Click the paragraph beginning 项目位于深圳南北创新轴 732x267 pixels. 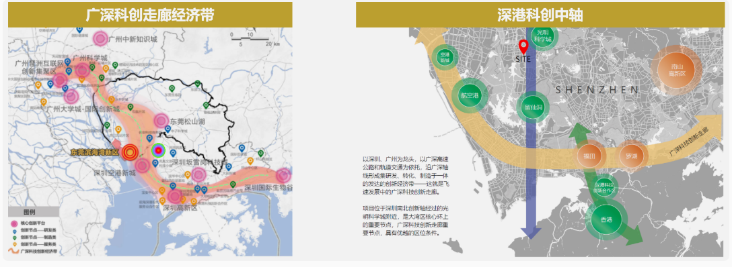(405, 220)
